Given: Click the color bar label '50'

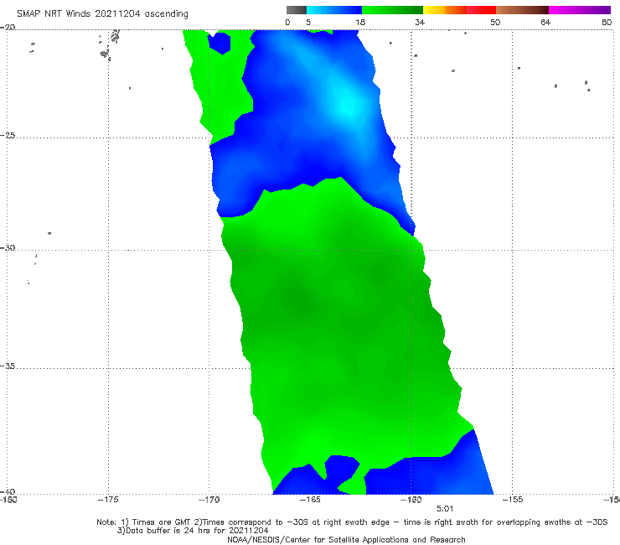Looking at the screenshot, I should click(x=495, y=22).
